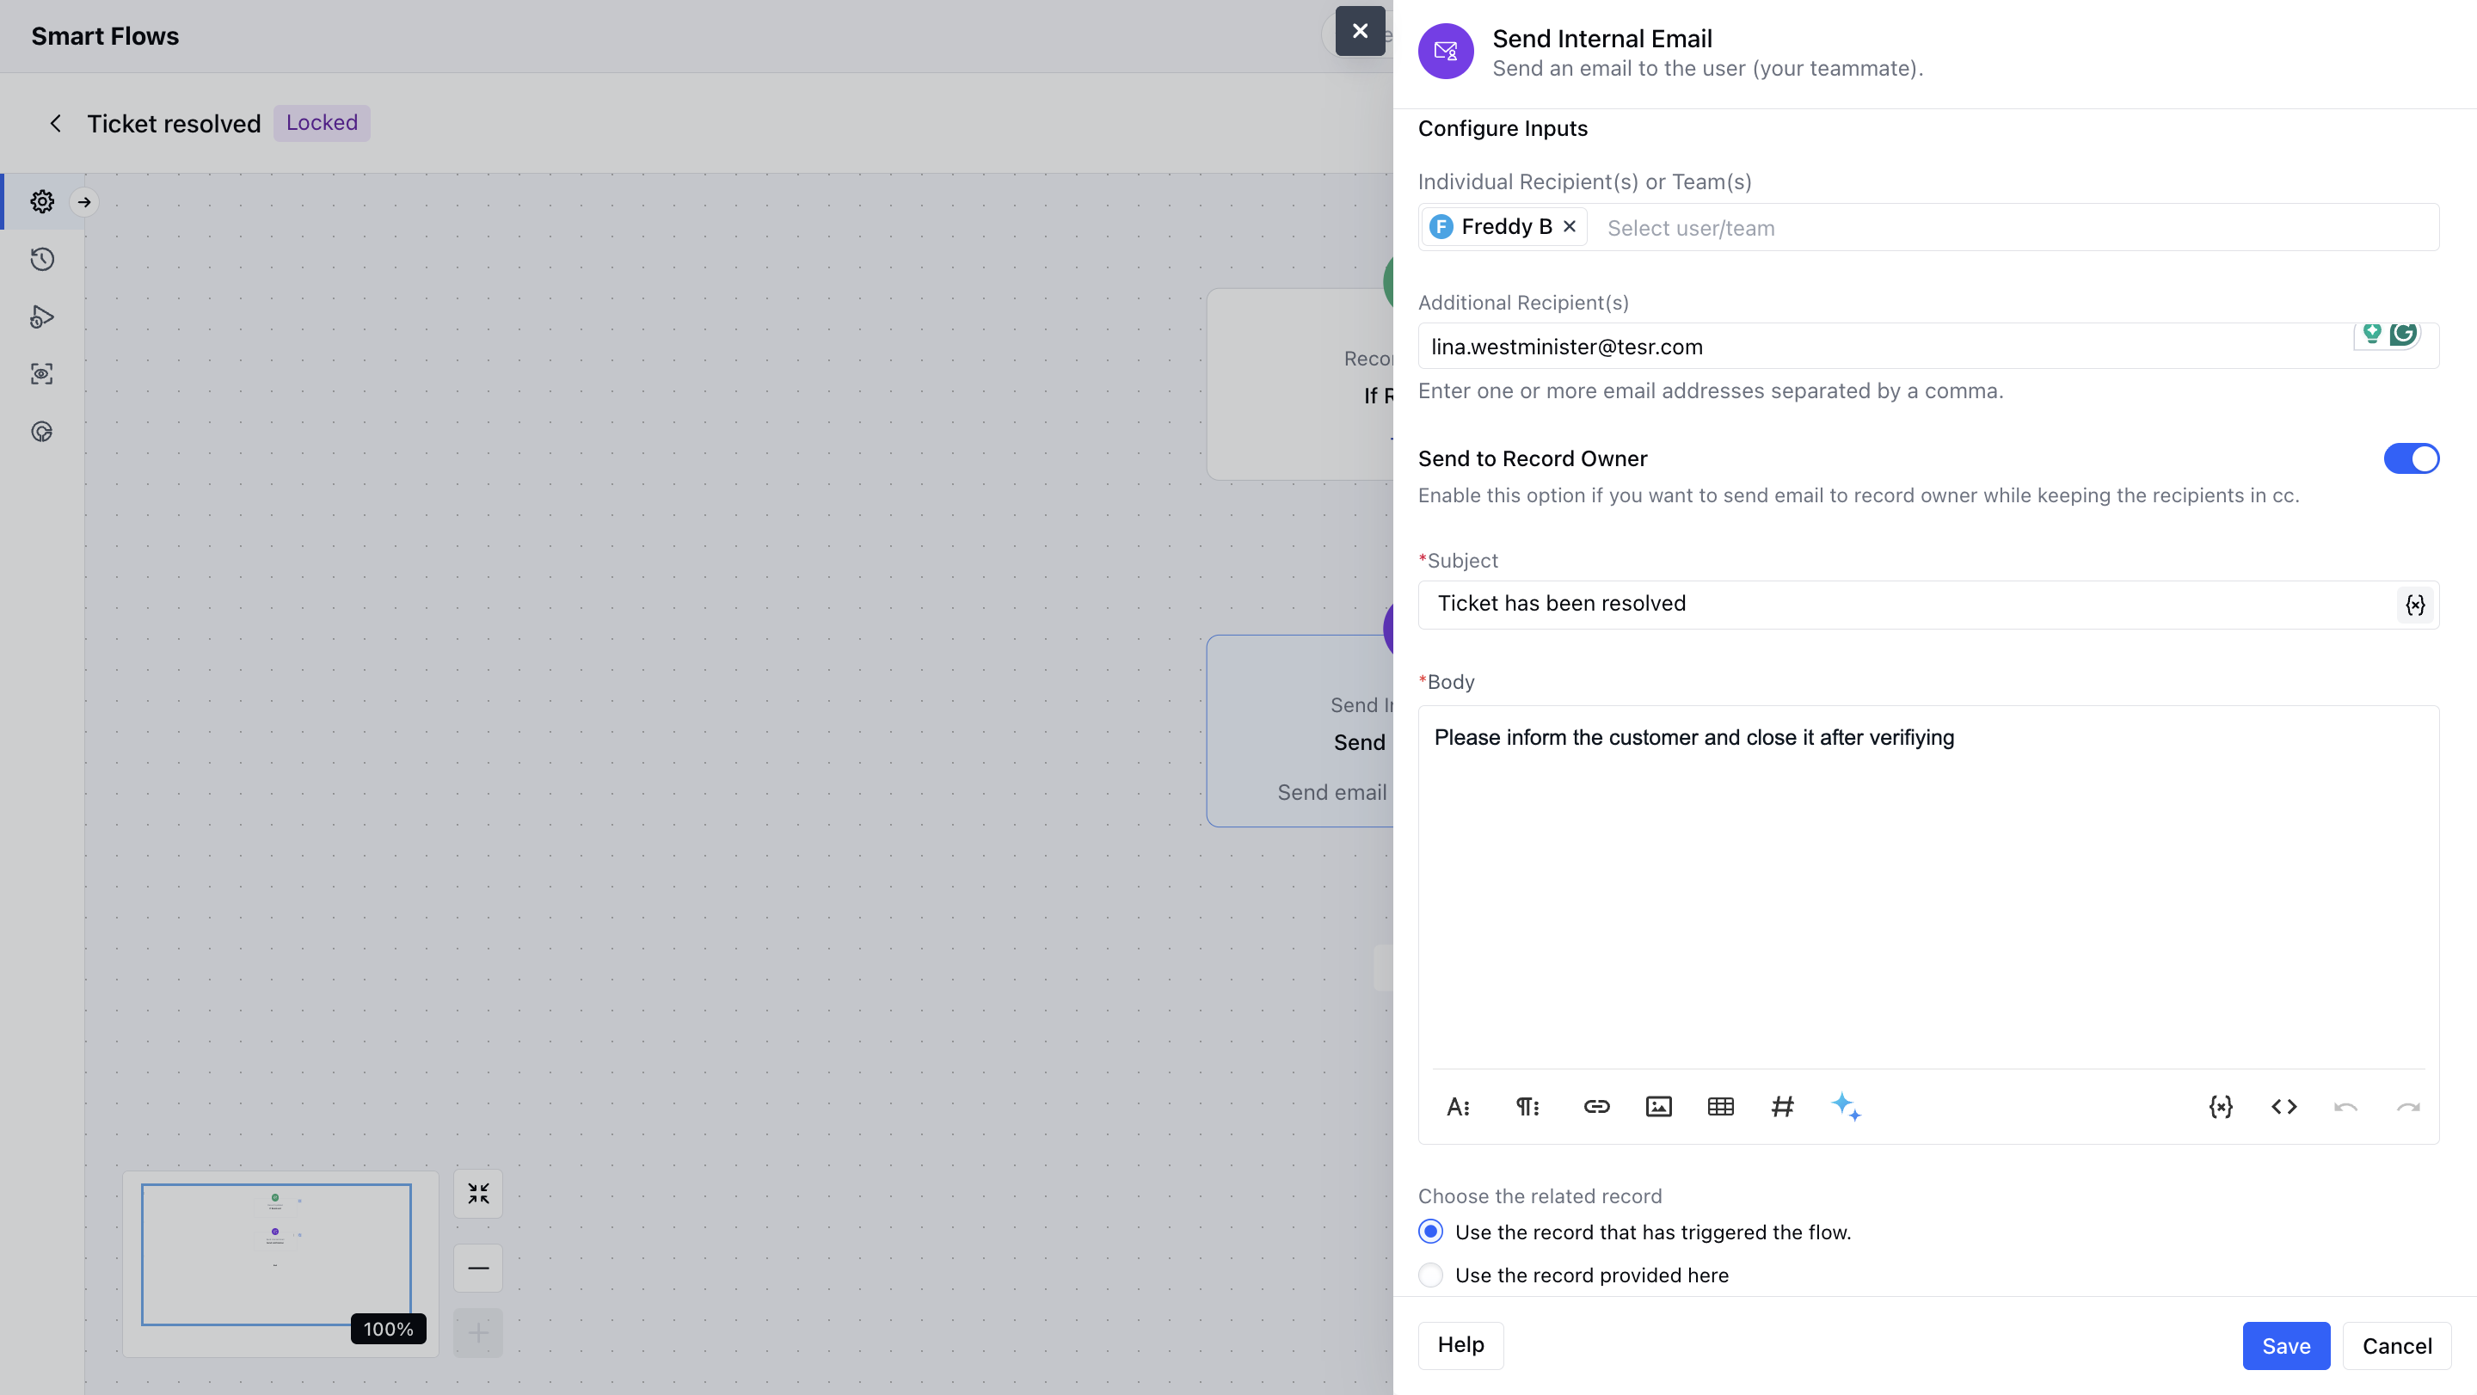Zoom in the canvas with plus button

[478, 1332]
